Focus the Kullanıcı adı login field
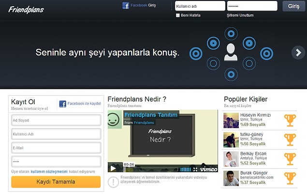 pos(200,6)
